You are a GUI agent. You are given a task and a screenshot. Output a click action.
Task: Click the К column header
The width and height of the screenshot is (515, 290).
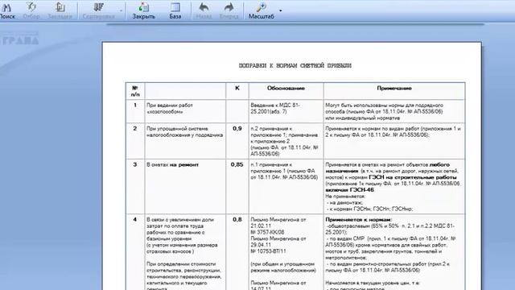[237, 88]
